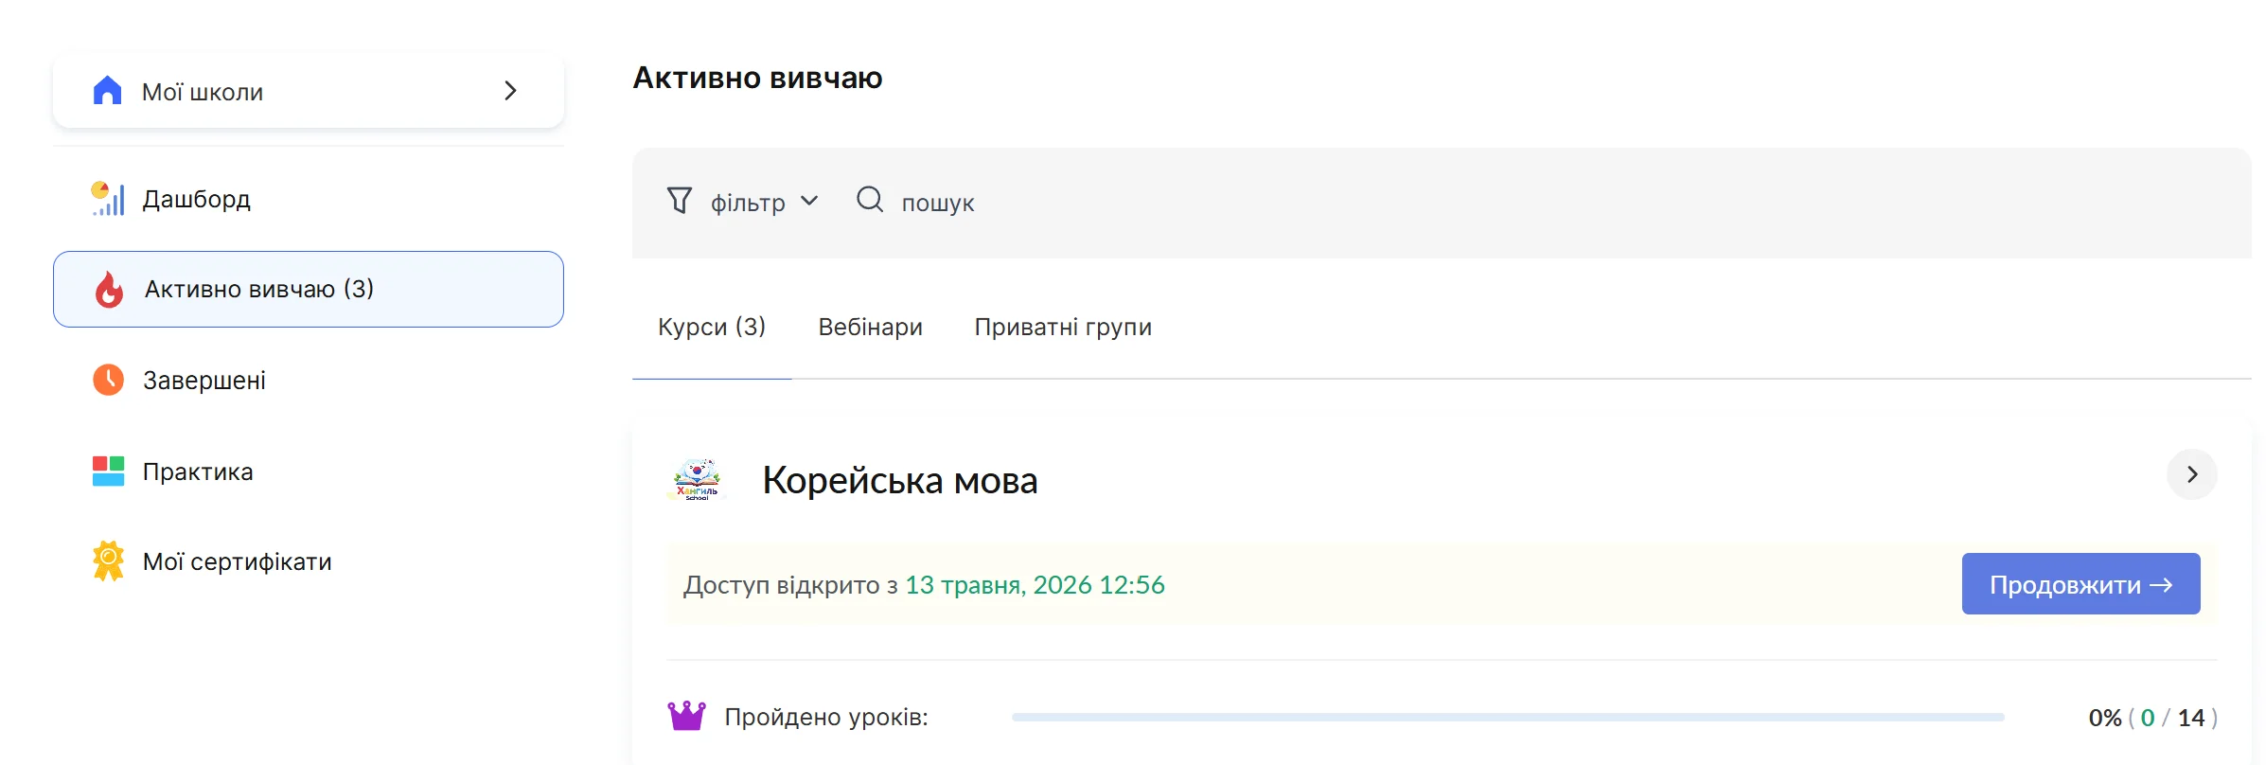
Task: Switch to the Приватні групи tab
Action: pos(1063,327)
